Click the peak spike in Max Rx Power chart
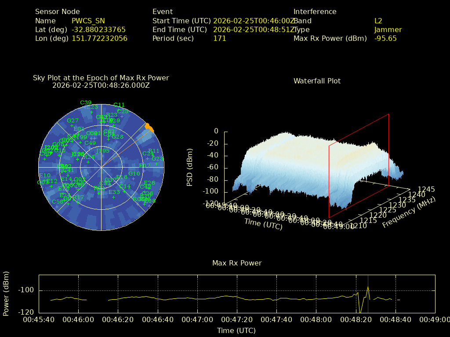The image size is (450, 337). (x=368, y=287)
